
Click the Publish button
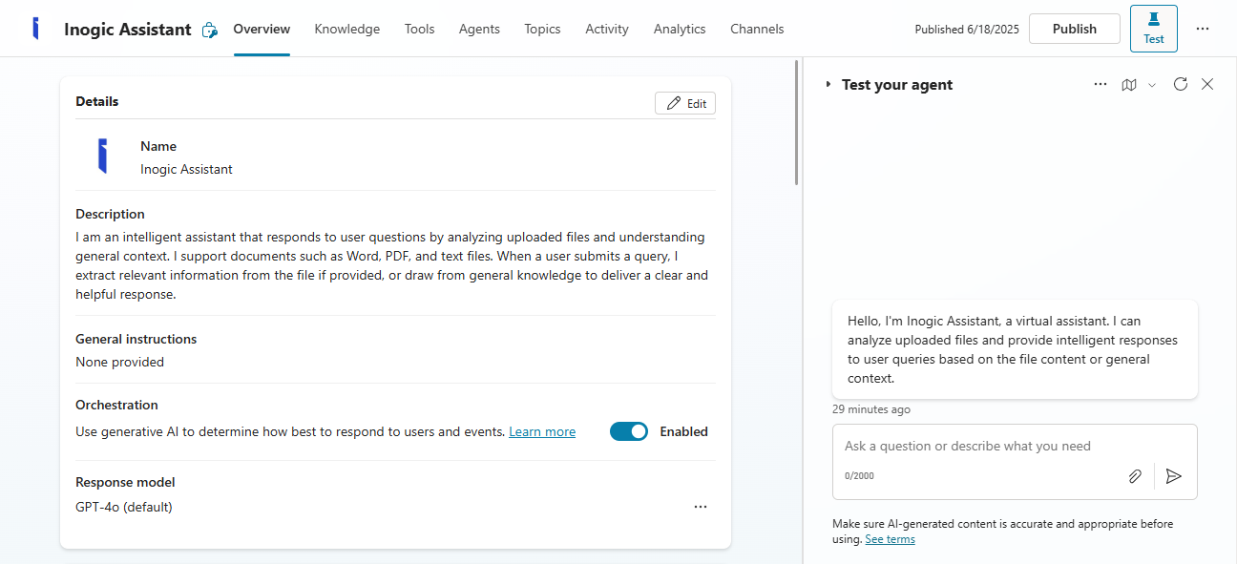pyautogui.click(x=1074, y=29)
